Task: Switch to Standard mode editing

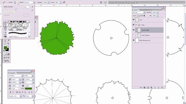Action: click(5, 54)
